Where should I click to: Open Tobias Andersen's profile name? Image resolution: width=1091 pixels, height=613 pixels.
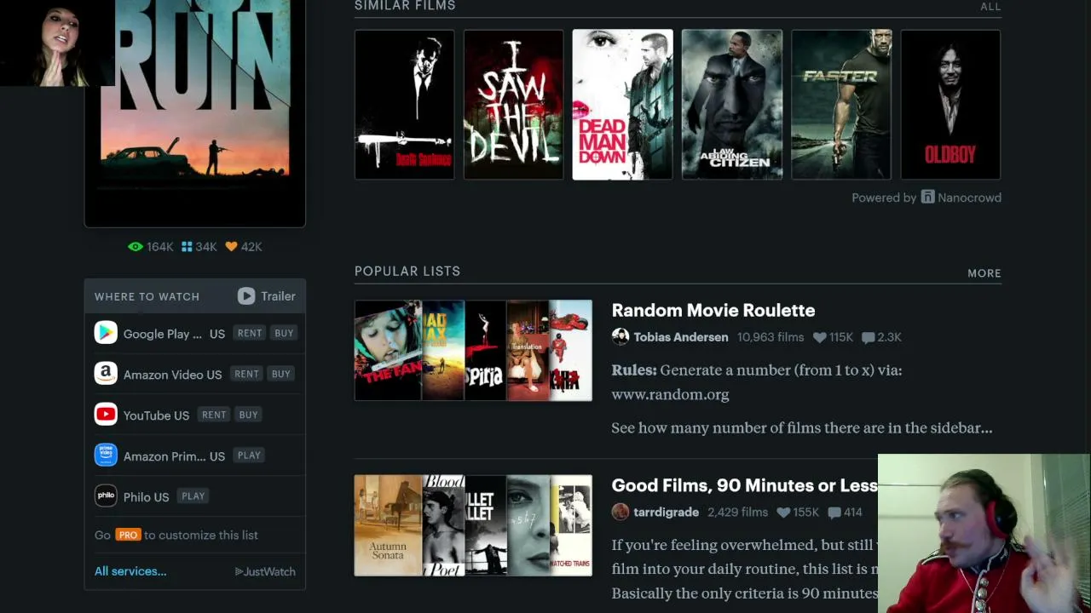pos(681,337)
